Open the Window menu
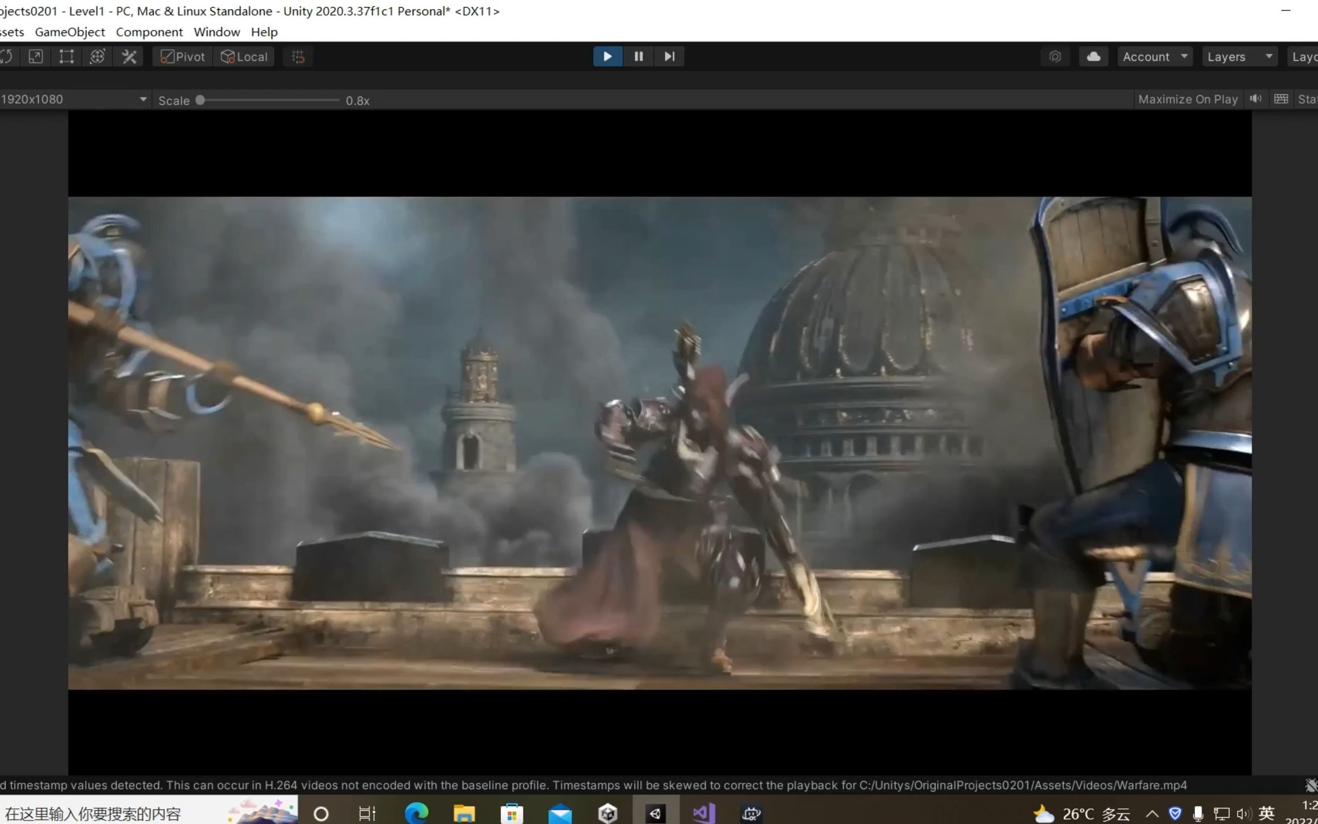This screenshot has height=824, width=1318. coord(216,31)
